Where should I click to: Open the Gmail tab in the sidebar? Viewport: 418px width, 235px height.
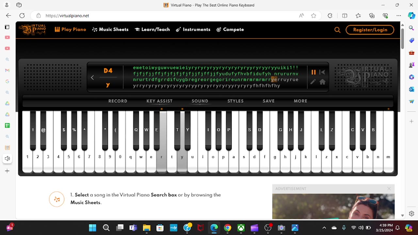pos(7,70)
